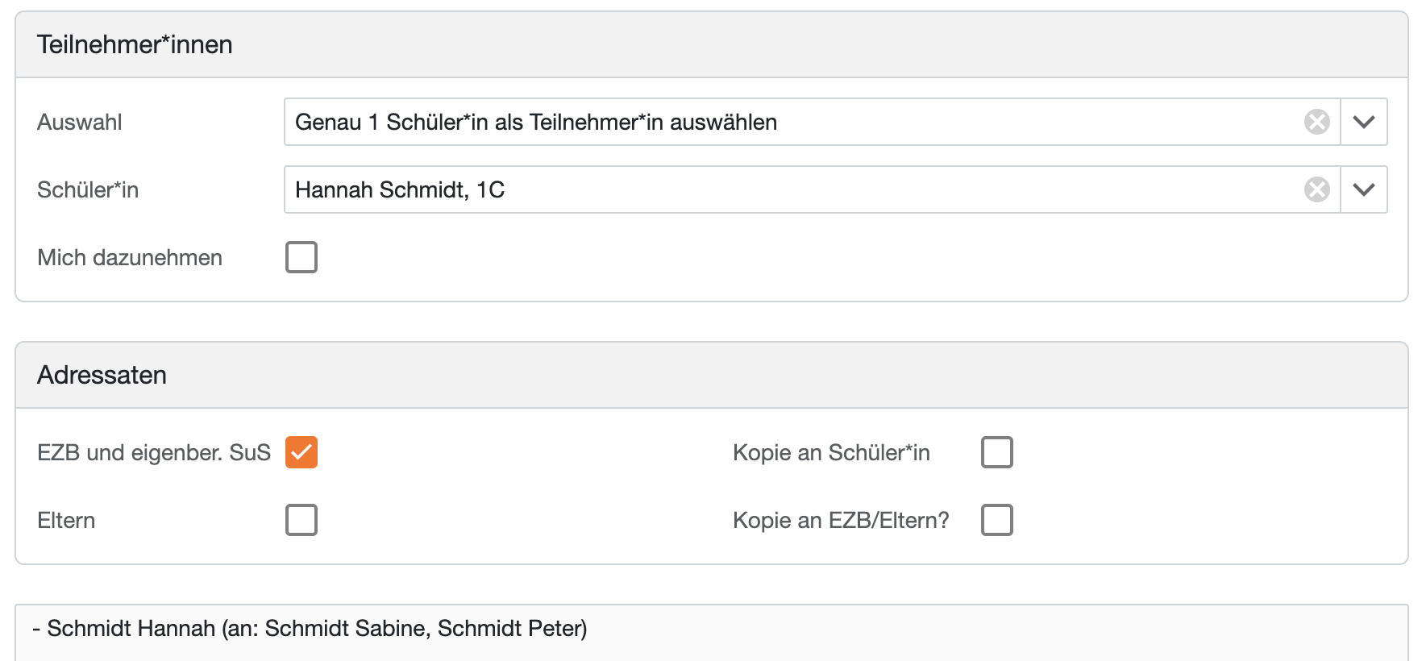
Task: Click the Adressaten section header
Action: (102, 375)
